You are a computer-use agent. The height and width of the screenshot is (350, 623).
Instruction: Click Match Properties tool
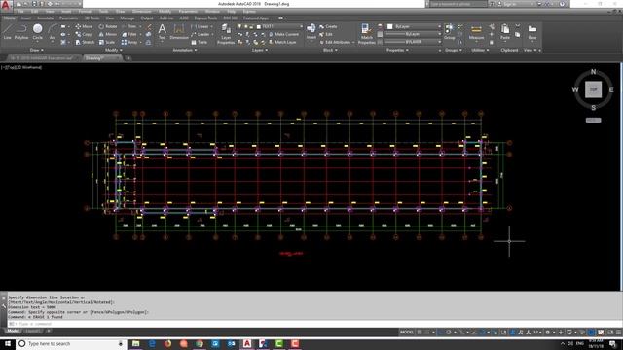(x=366, y=34)
